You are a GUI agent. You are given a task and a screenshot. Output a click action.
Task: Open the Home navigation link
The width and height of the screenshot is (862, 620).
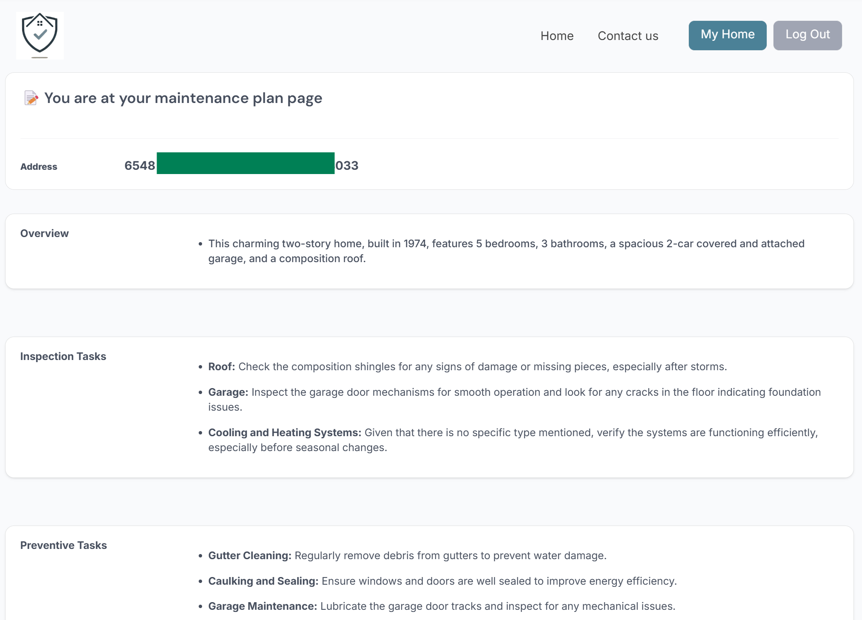[557, 36]
